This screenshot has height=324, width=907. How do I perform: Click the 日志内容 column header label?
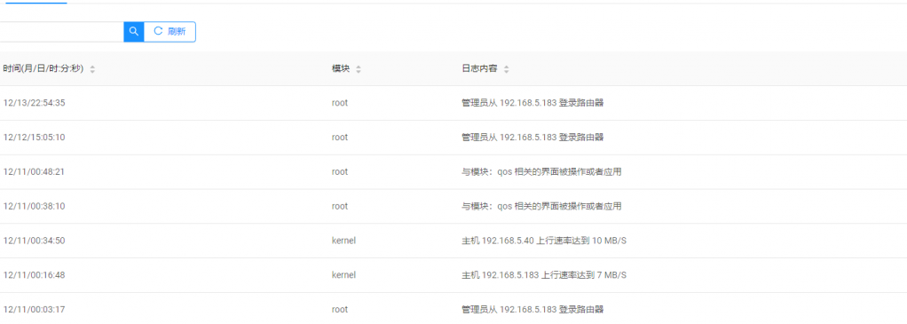coord(479,69)
